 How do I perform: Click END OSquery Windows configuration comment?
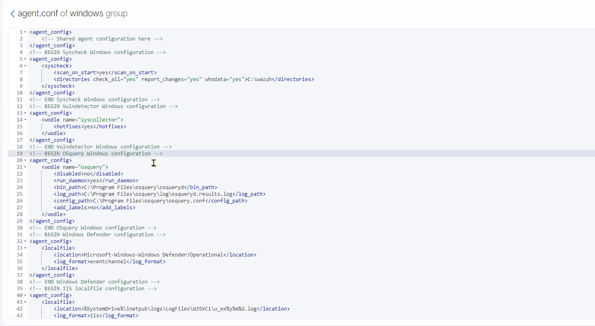point(93,228)
